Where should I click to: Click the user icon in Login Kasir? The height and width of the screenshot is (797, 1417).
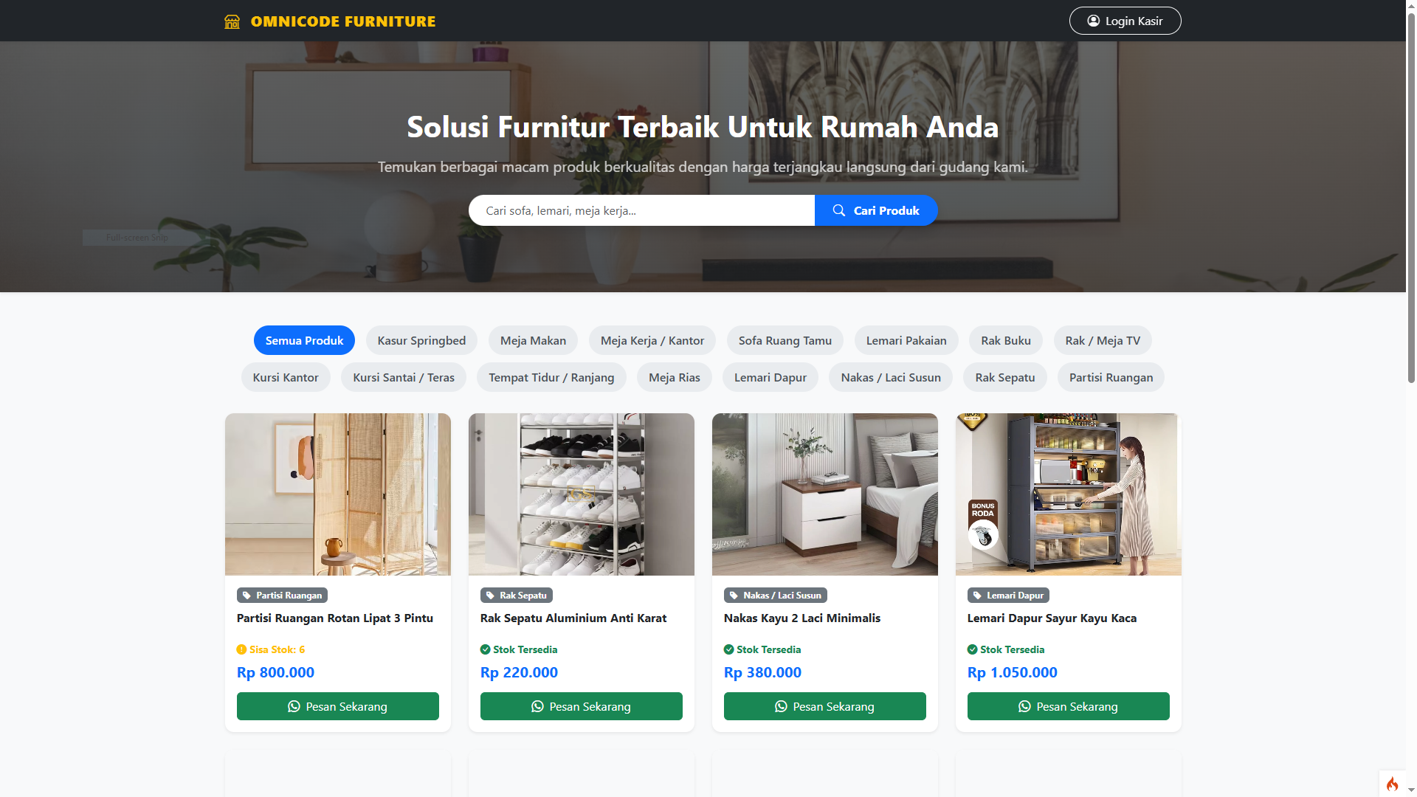tap(1094, 21)
